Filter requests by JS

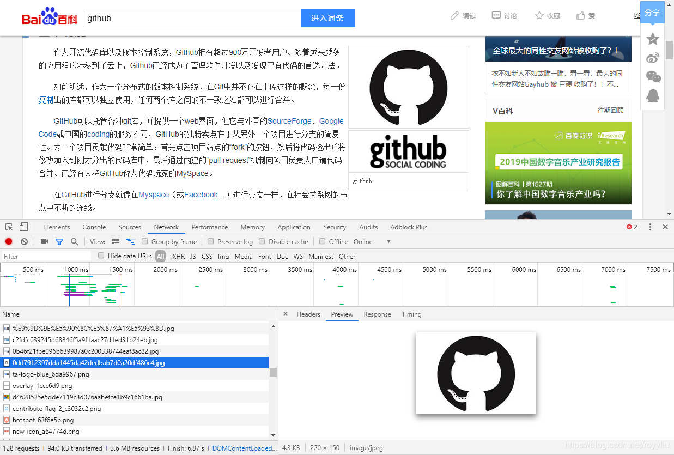(x=193, y=256)
